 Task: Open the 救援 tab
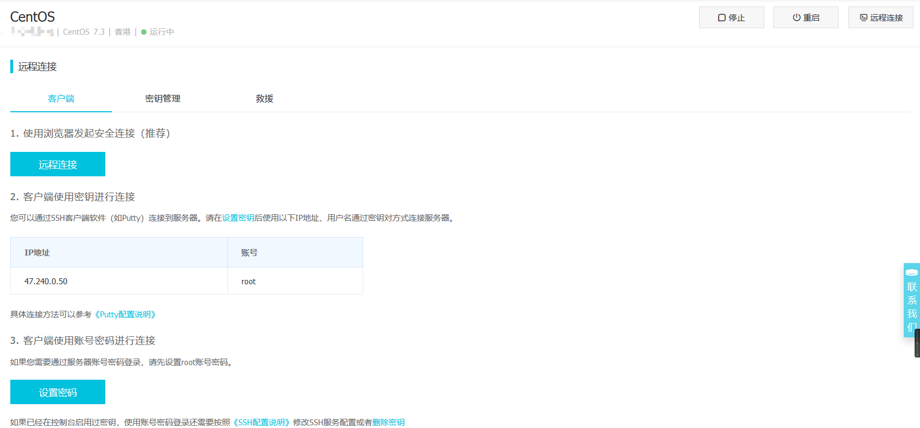click(x=264, y=99)
